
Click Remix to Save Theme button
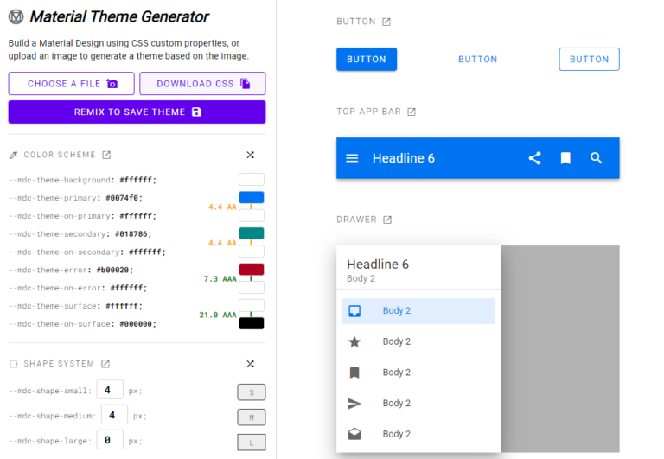[x=137, y=112]
